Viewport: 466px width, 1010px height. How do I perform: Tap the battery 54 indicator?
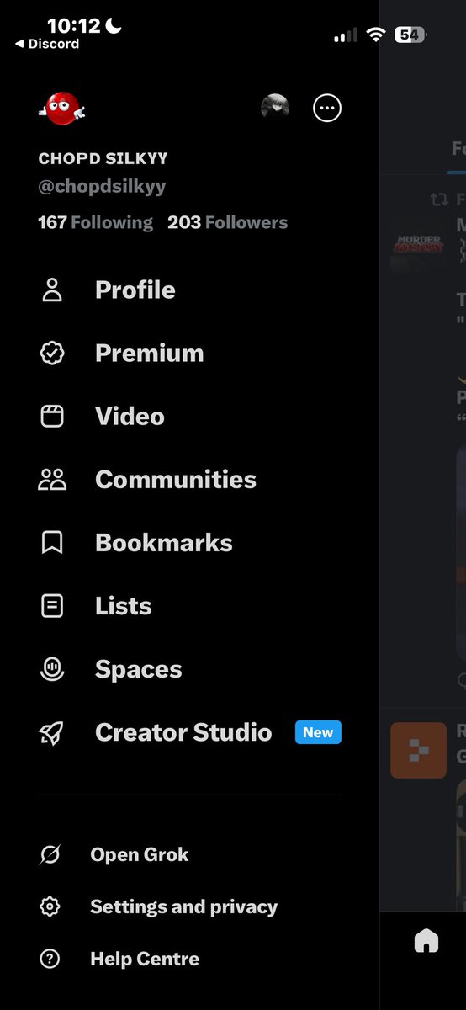pos(410,35)
